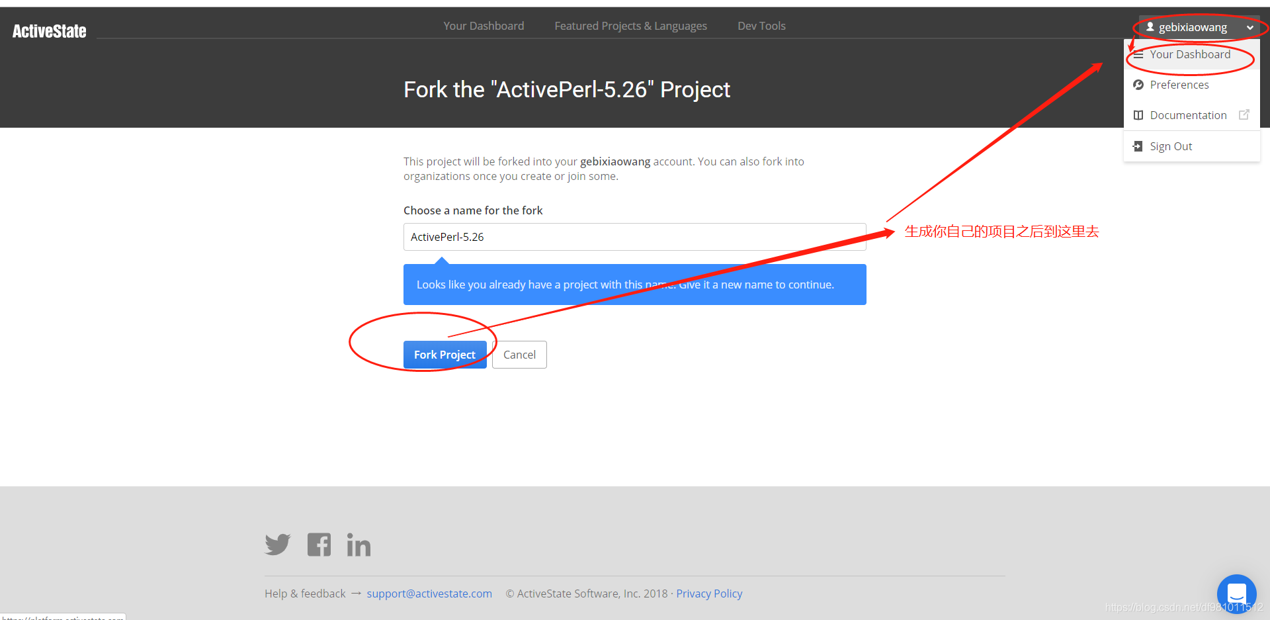Go to Your Dashboard in top navigation
This screenshot has width=1270, height=620.
coord(484,26)
